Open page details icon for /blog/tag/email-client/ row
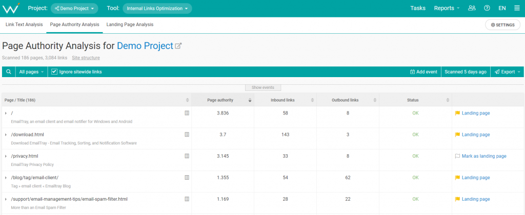The height and width of the screenshot is (215, 525). coord(187,178)
